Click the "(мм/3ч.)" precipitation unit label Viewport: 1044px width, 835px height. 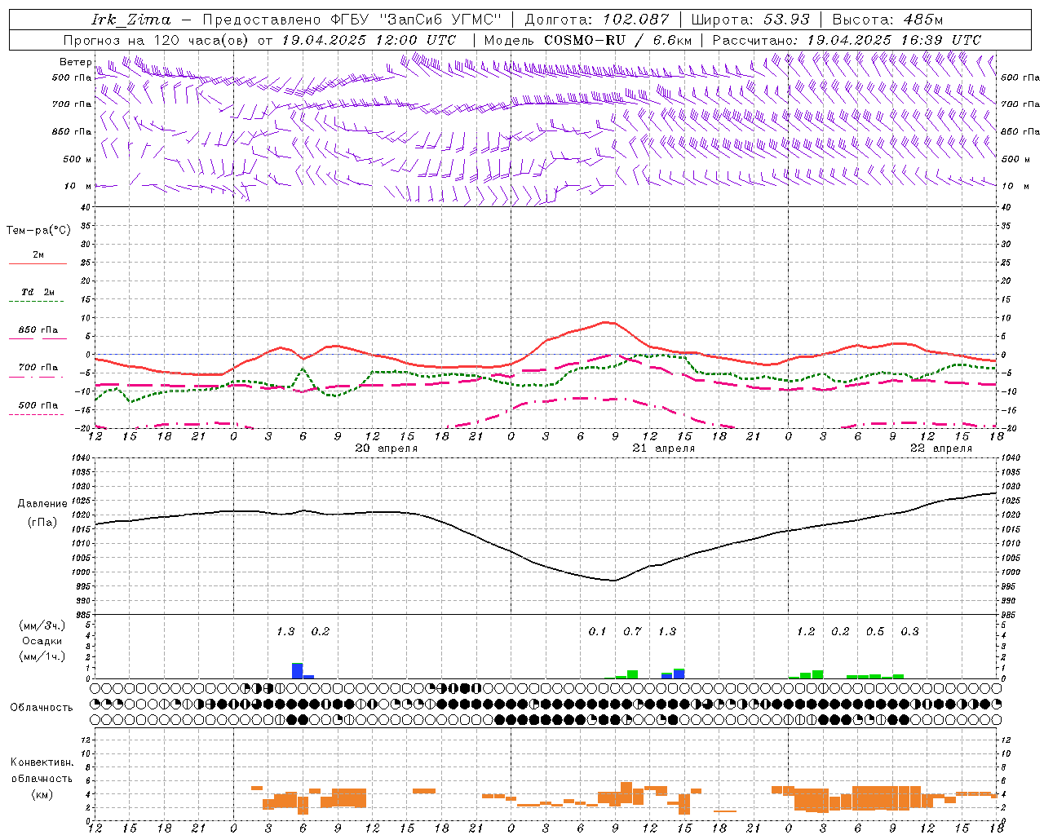tap(42, 626)
